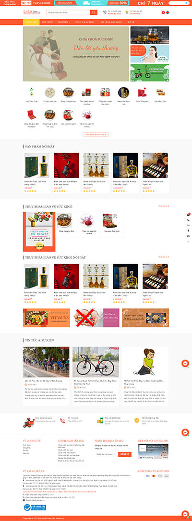Expand more categories with Xem thêm button
Viewport: 192px width, 521px height.
click(96, 134)
